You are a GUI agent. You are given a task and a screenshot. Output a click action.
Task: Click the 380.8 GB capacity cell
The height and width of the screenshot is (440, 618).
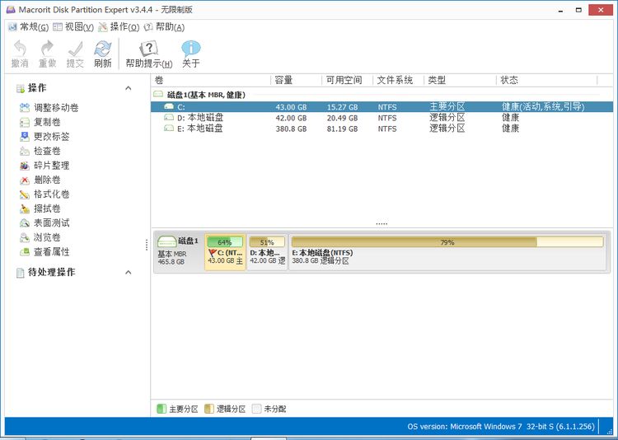291,129
